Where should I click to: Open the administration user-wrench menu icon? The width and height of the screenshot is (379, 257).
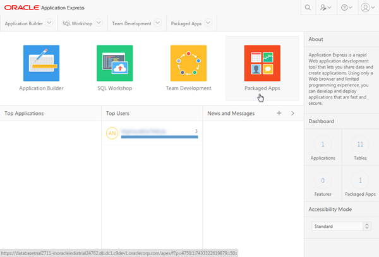325,8
